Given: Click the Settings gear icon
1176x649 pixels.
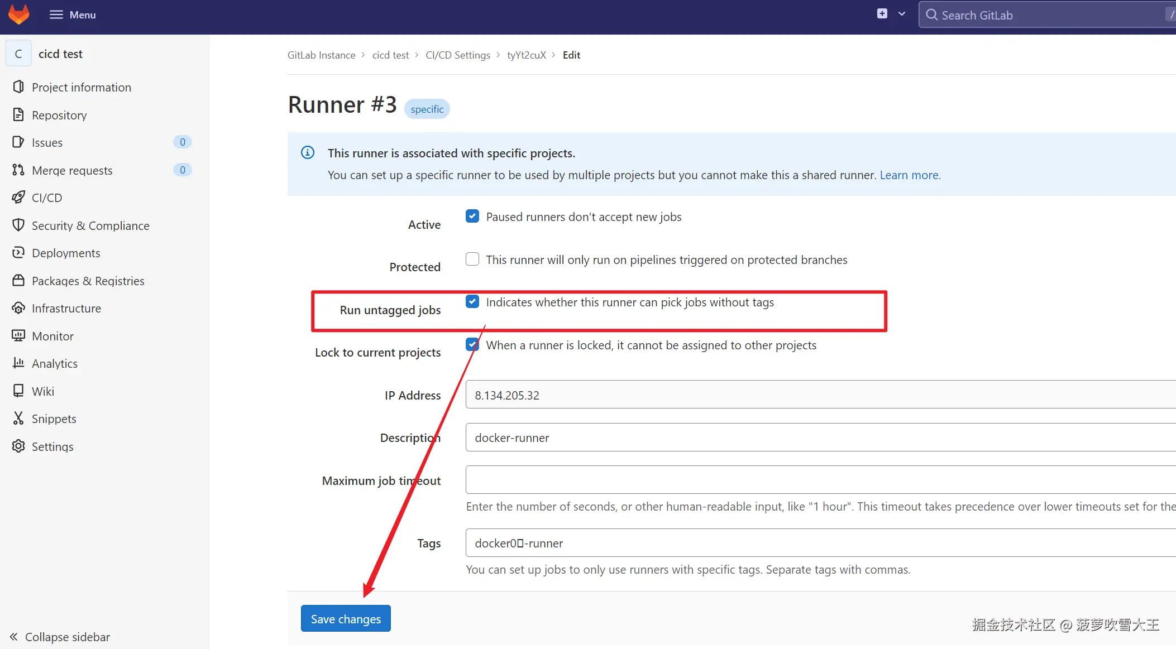Looking at the screenshot, I should (x=18, y=446).
